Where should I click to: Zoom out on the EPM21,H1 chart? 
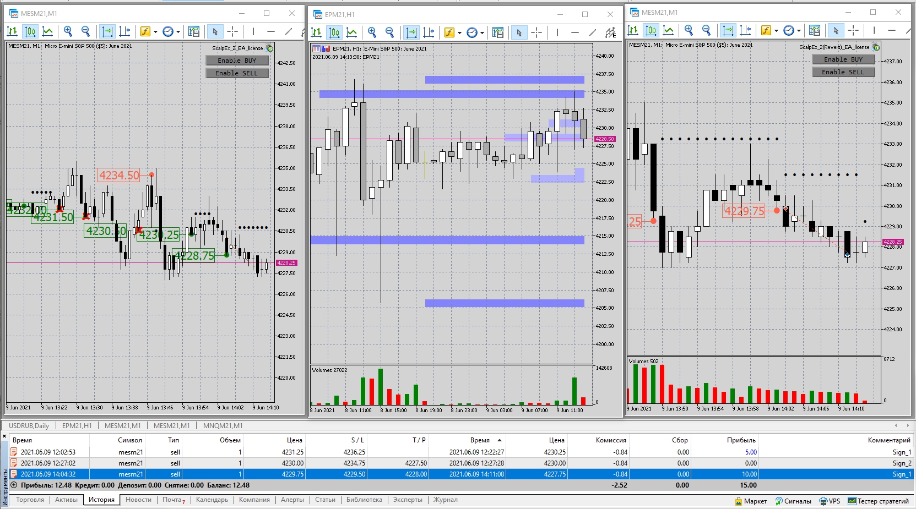[x=390, y=32]
